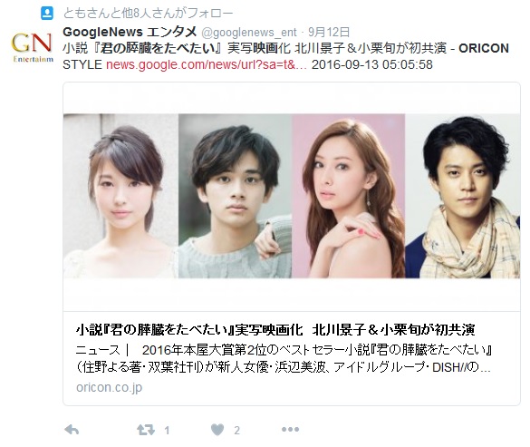The width and height of the screenshot is (530, 447).
Task: Follow the news.google.com shortened link
Action: (x=207, y=64)
